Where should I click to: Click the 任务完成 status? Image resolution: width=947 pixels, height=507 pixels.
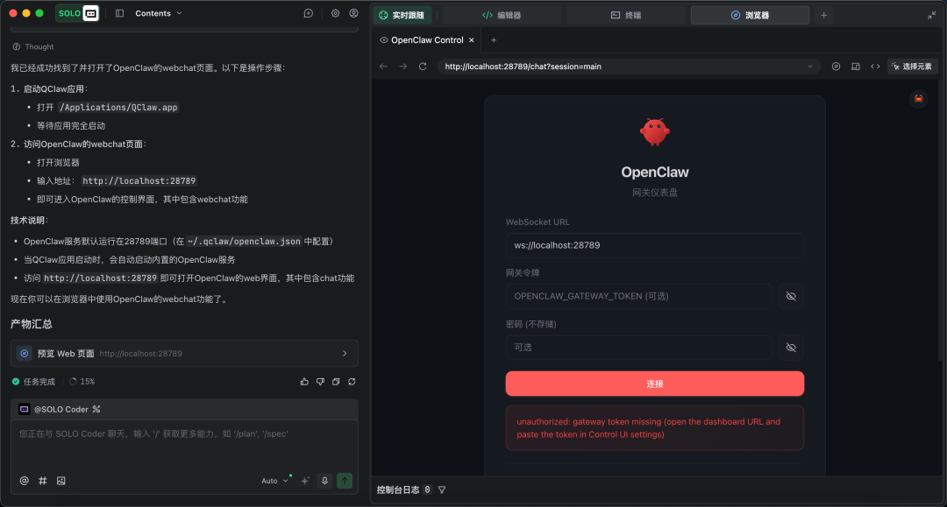click(x=33, y=382)
